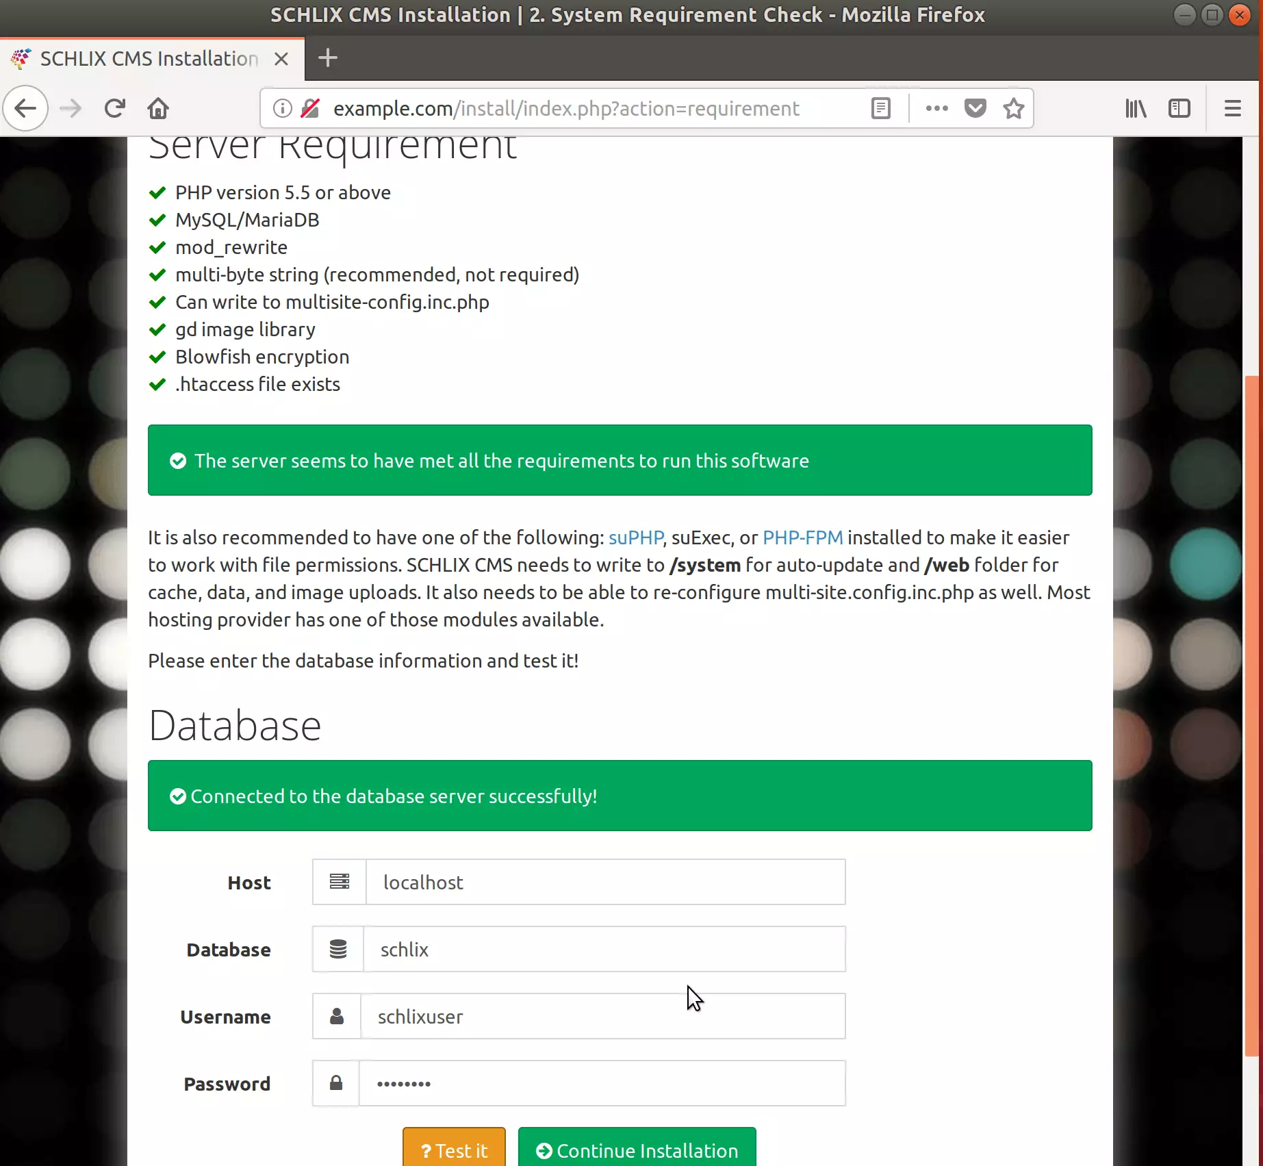Select the SCHLIX CMS Installation tab
The image size is (1263, 1166).
(151, 59)
